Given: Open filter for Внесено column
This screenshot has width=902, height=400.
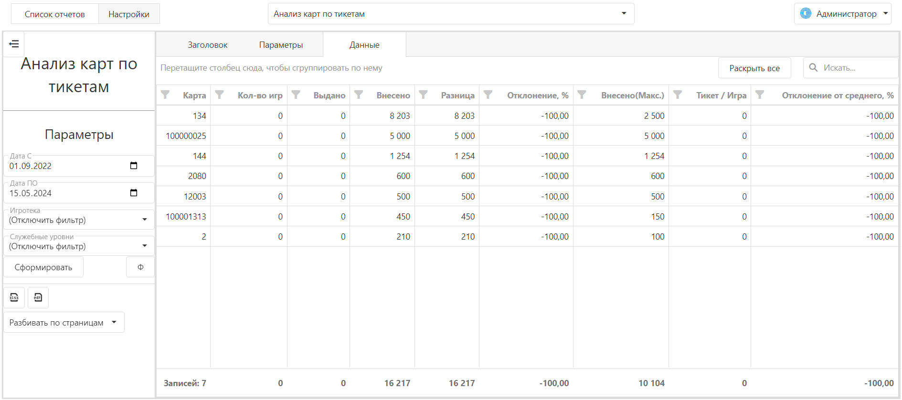Looking at the screenshot, I should tap(359, 95).
